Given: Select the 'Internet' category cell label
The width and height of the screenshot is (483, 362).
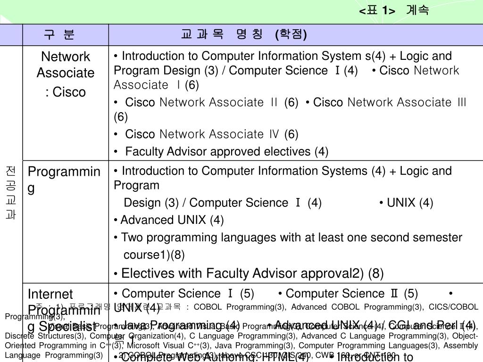Looking at the screenshot, I should click(50, 294).
